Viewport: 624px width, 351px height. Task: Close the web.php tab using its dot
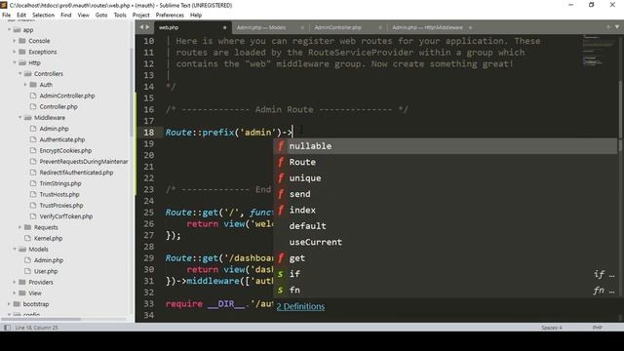224,27
